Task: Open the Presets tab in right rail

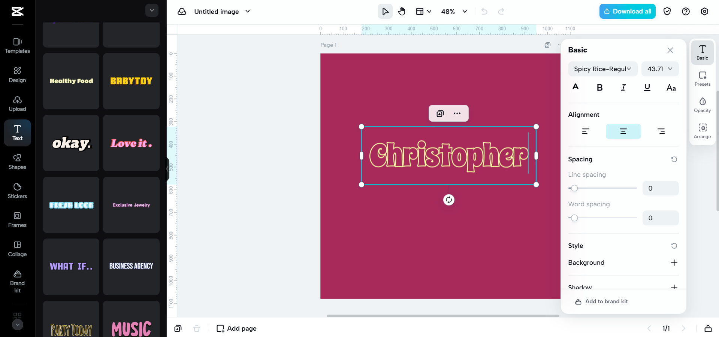Action: click(x=703, y=79)
